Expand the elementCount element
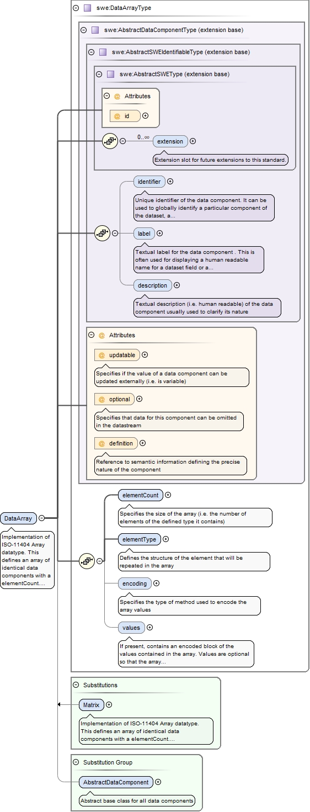Image resolution: width=310 pixels, height=812 pixels. pyautogui.click(x=168, y=495)
